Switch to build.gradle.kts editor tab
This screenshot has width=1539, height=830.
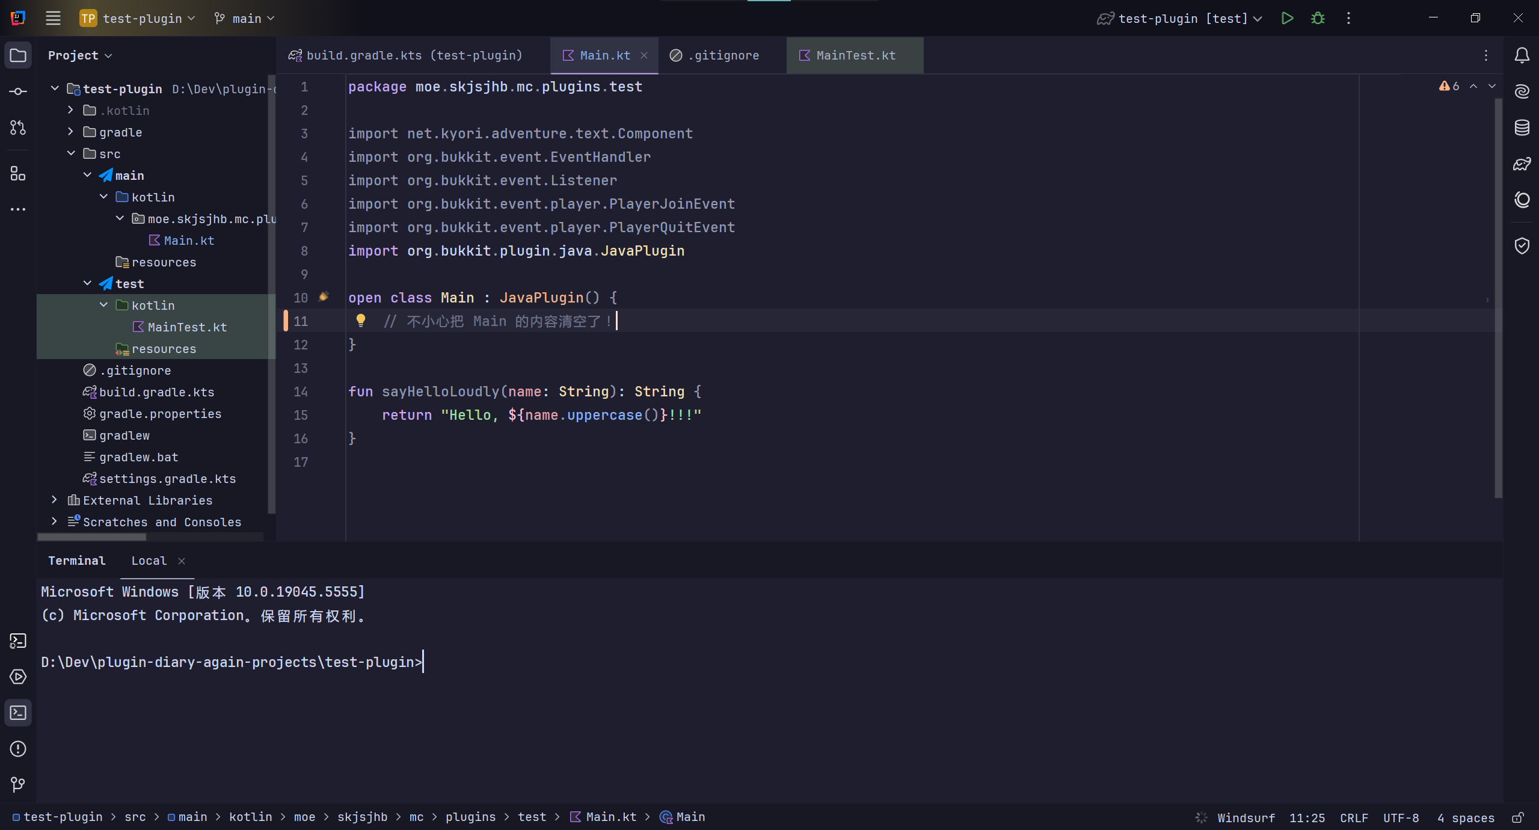point(414,55)
